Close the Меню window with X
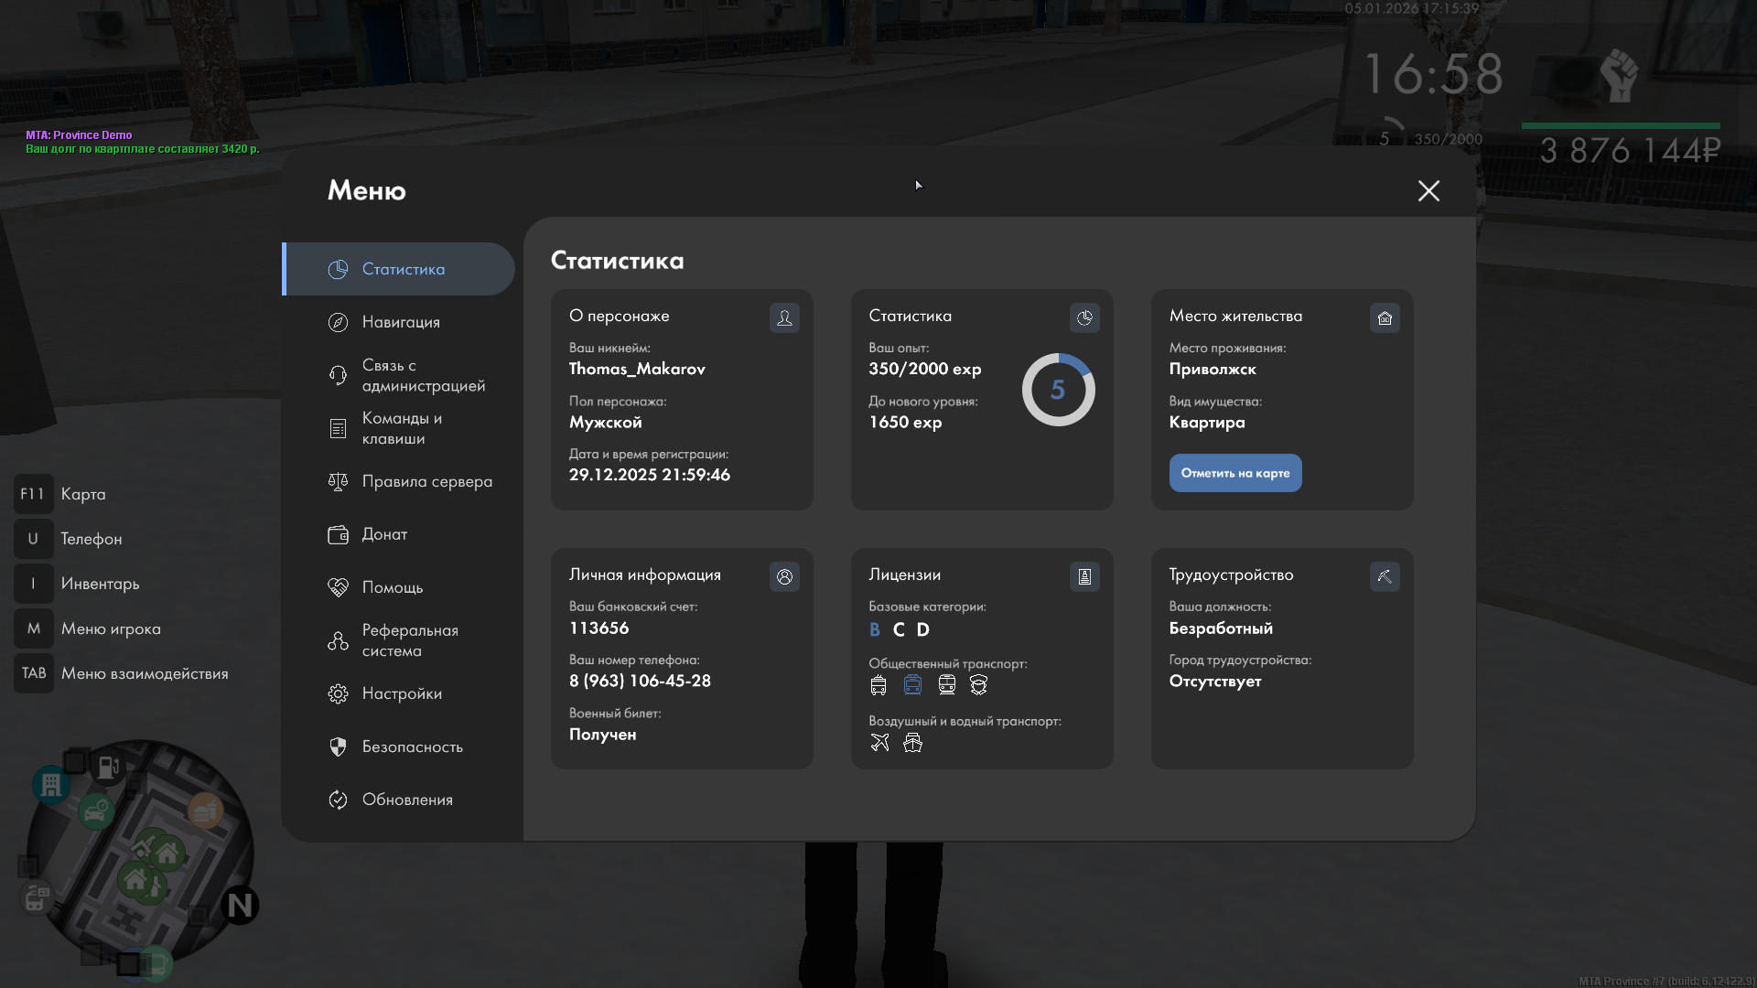The height and width of the screenshot is (988, 1757). (x=1428, y=190)
